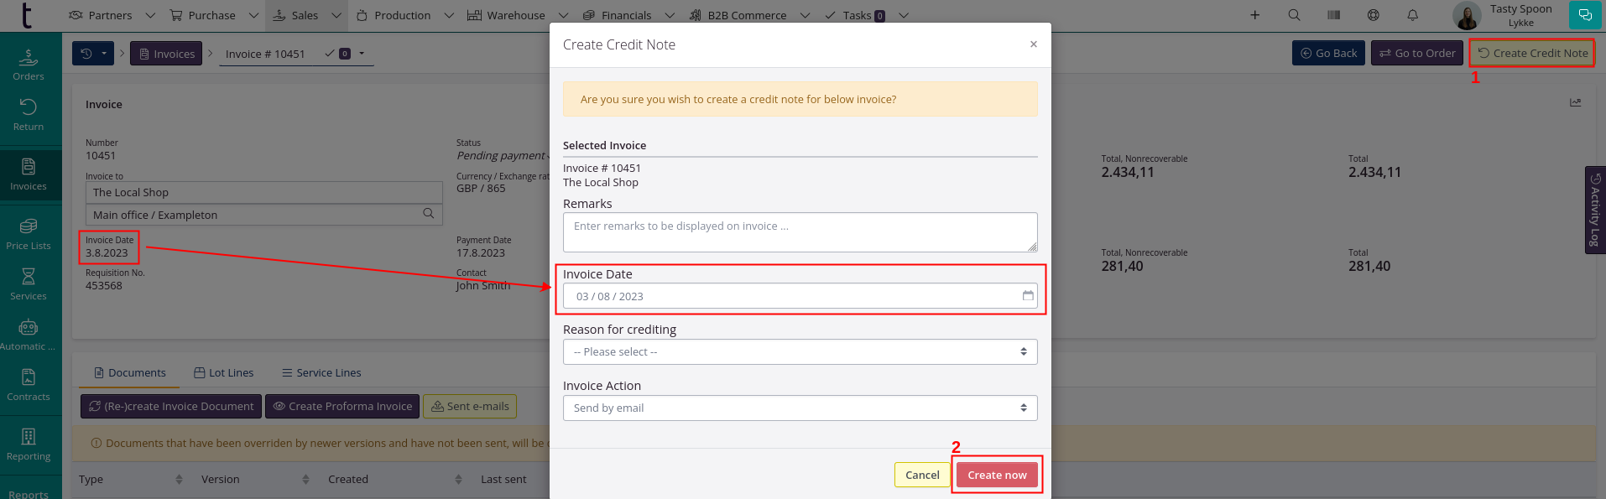
Task: Click the lifebuoy support icon
Action: point(1373,15)
